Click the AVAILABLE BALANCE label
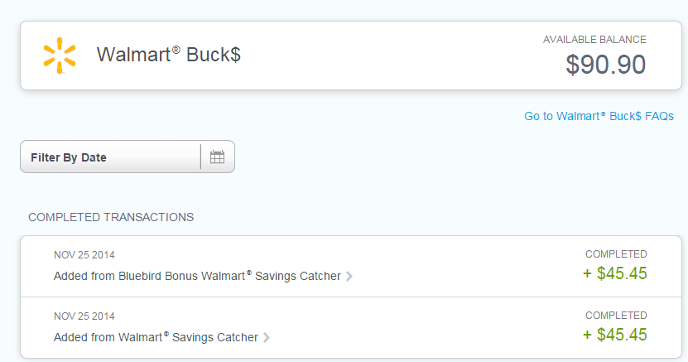Screen dimensions: 688x362 (x=594, y=40)
